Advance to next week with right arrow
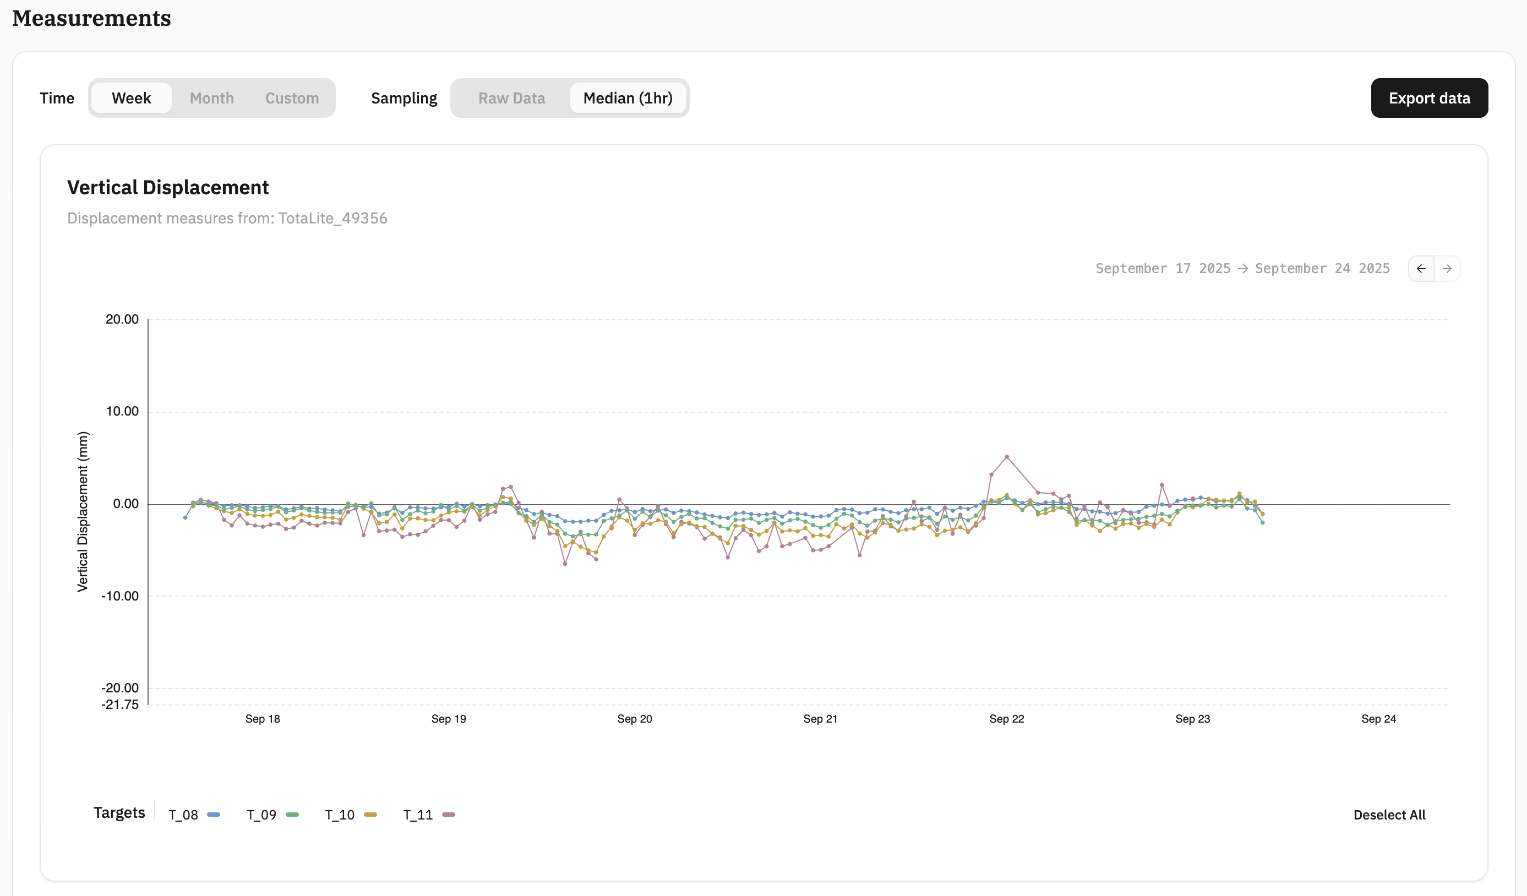 [x=1447, y=269]
